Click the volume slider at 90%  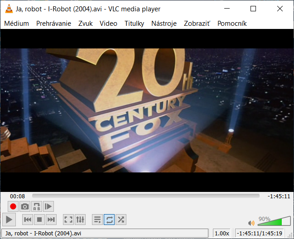click(x=280, y=222)
